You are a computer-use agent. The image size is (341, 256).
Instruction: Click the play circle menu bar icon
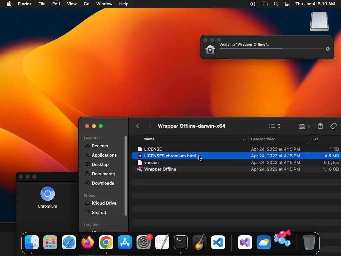pos(253,4)
